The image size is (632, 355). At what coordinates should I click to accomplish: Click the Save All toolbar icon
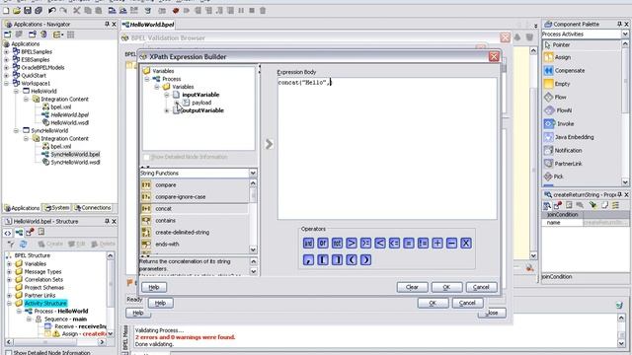(39, 11)
